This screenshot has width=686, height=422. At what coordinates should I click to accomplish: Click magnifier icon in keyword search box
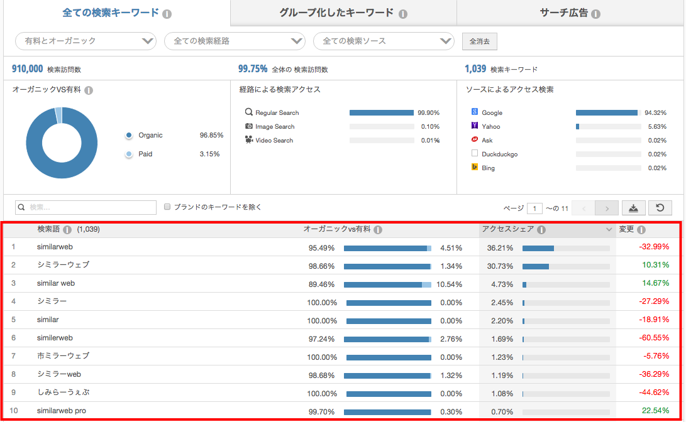[x=21, y=207]
